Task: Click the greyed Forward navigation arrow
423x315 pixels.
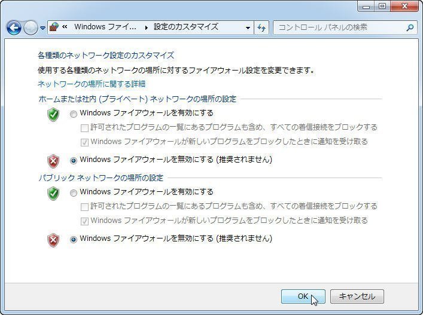Action: (x=31, y=27)
